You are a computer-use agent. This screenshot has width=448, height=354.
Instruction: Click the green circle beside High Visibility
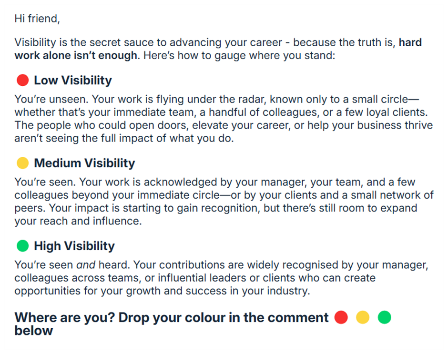(x=23, y=246)
